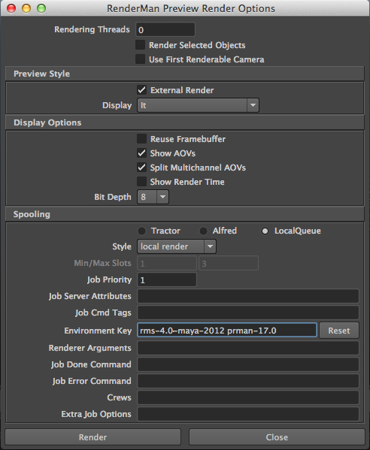Click the Rendering Threads input field
This screenshot has width=370, height=450.
[165, 29]
